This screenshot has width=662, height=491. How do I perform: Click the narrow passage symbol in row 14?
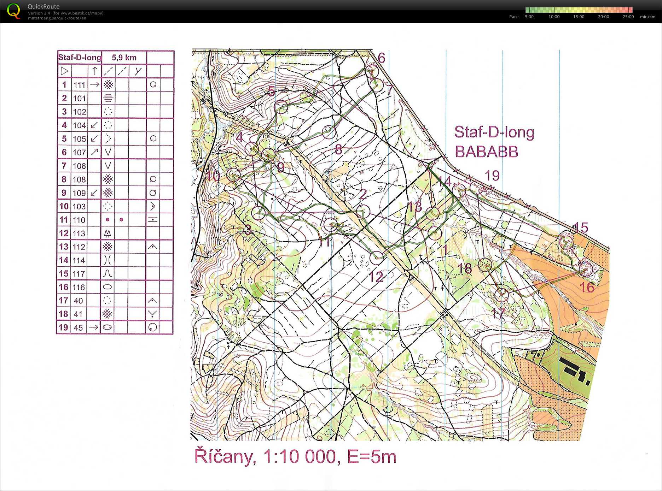click(x=108, y=260)
